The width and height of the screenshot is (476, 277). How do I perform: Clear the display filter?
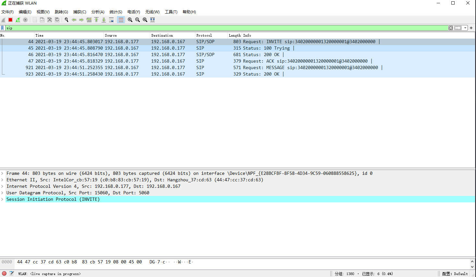tap(451, 28)
